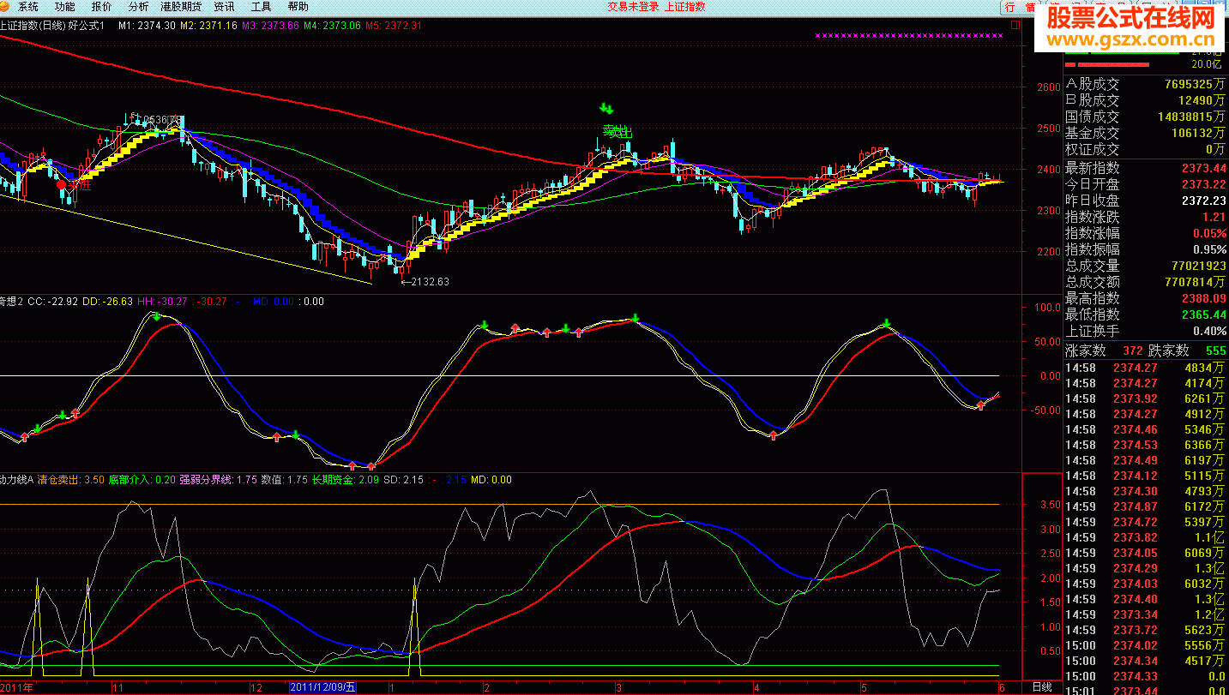Click the magenta dotted marker row above the chart
This screenshot has height=695, width=1229.
click(908, 36)
